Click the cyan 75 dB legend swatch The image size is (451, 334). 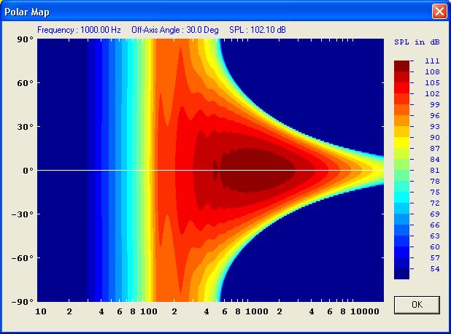[x=401, y=197]
